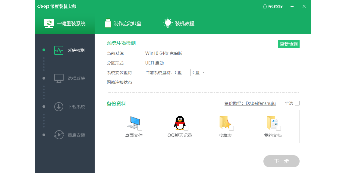Viewport: 346px width, 173px height.
Task: Click the download system arrow icon
Action: [x=59, y=107]
